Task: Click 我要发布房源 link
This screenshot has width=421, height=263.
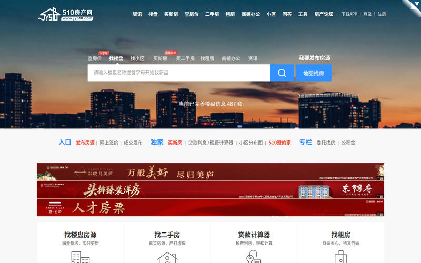Action: click(x=314, y=58)
